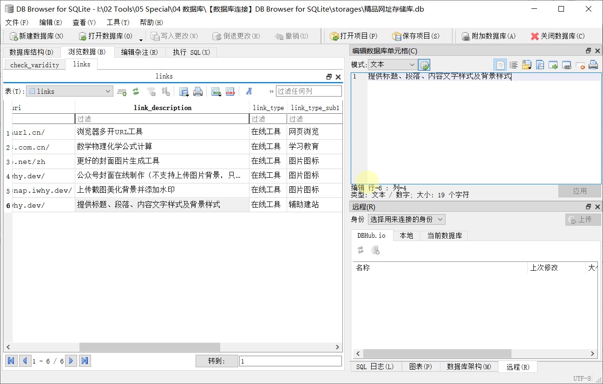The image size is (603, 384).
Task: Insert a new record in the links table
Action: point(122,91)
